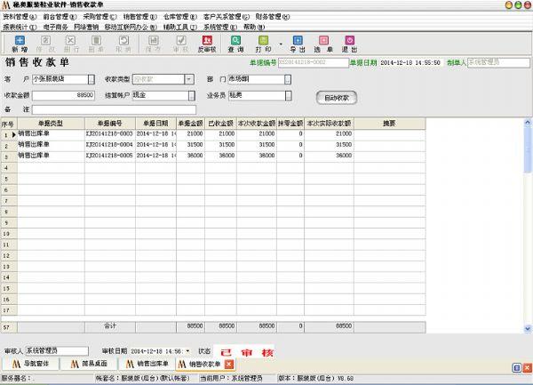533x385 pixels.
Task: Select the cell XJ20141218-0004
Action: click(x=110, y=145)
